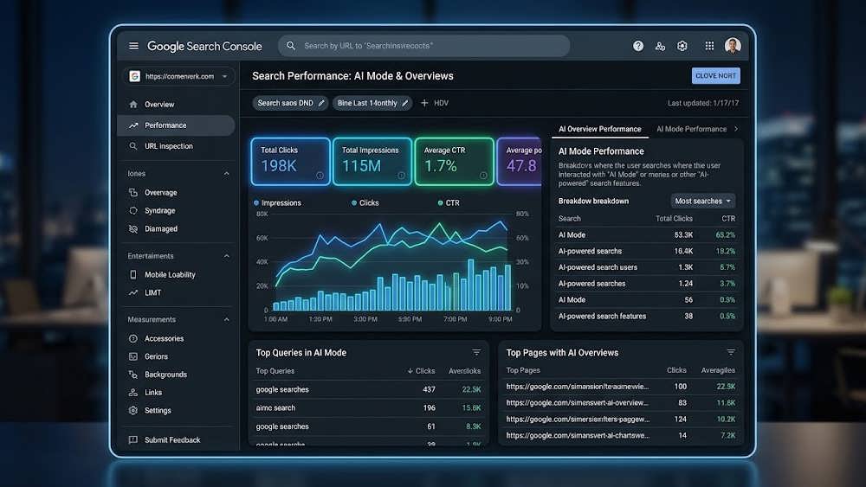Open the help question mark icon
The height and width of the screenshot is (487, 866).
[638, 47]
